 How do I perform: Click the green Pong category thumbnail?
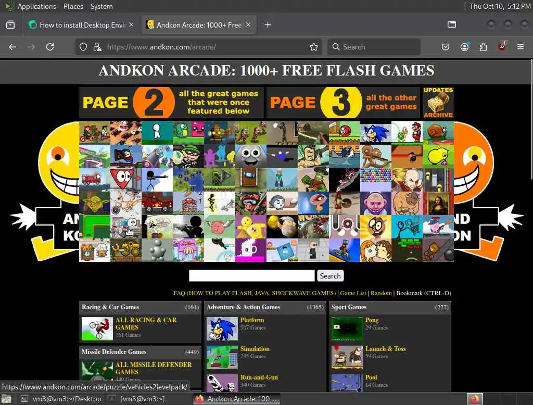(x=347, y=329)
